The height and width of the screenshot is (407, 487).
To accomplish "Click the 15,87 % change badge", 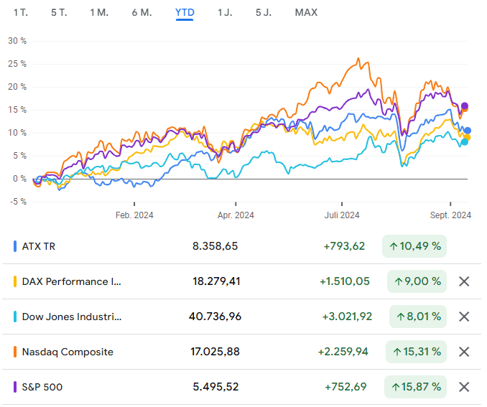I will (x=415, y=387).
